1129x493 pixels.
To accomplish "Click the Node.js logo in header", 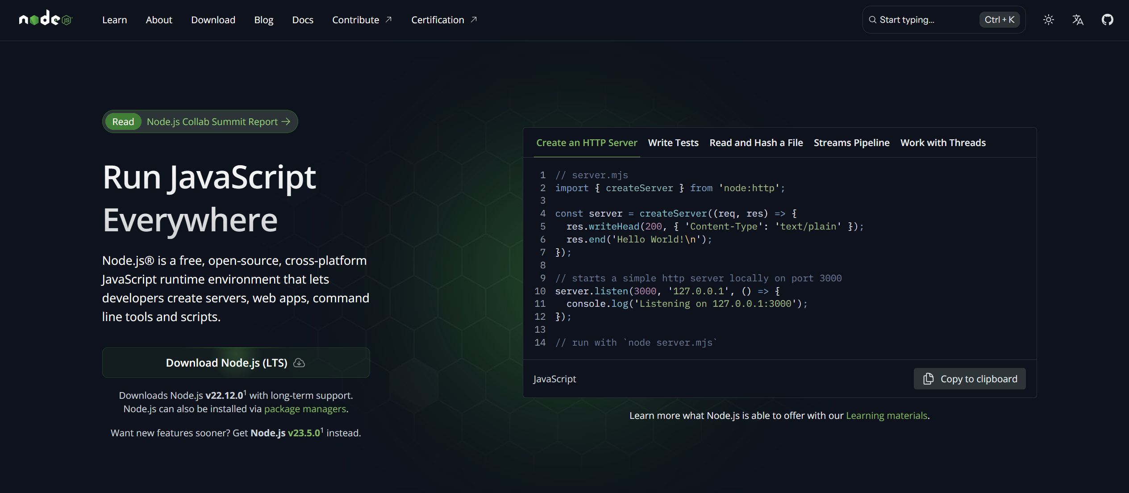I will coord(46,19).
